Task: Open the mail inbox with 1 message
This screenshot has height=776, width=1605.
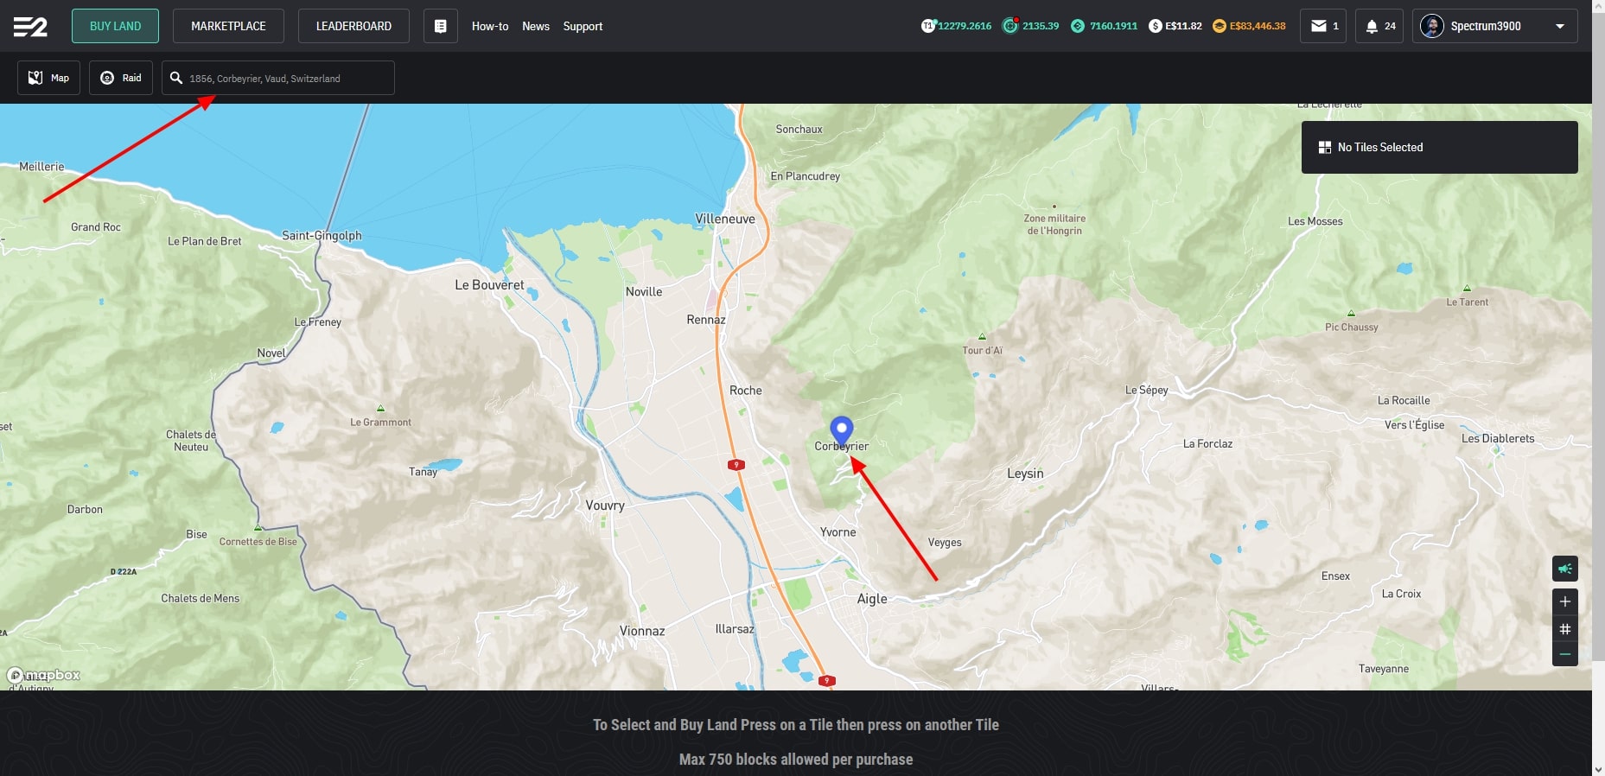Action: [1323, 26]
